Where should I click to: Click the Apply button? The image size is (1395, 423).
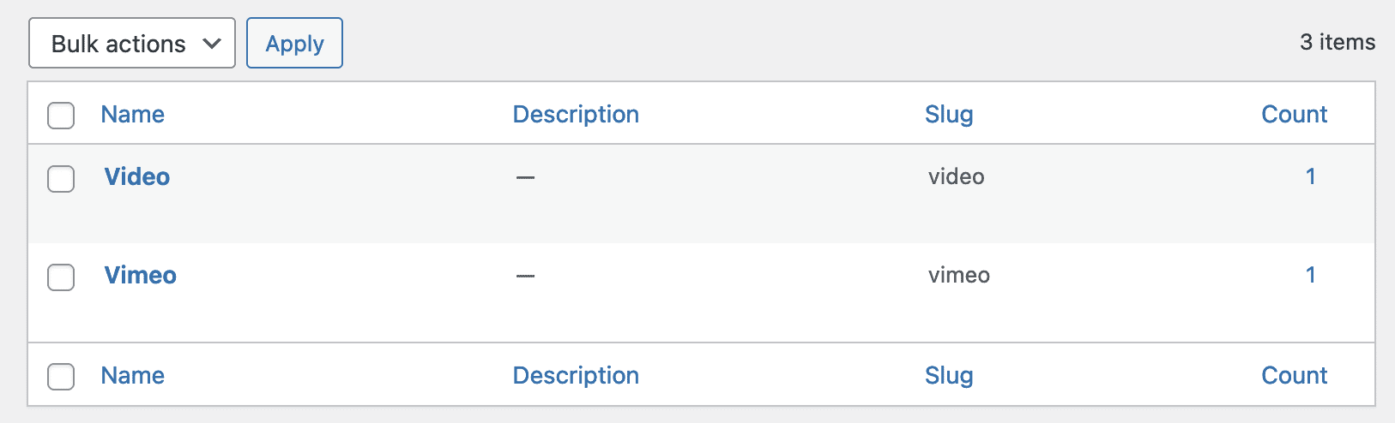294,44
